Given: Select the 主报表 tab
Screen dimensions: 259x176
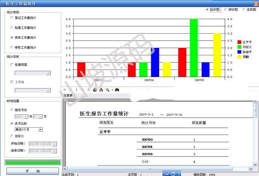Looking at the screenshot, I should (68, 96).
